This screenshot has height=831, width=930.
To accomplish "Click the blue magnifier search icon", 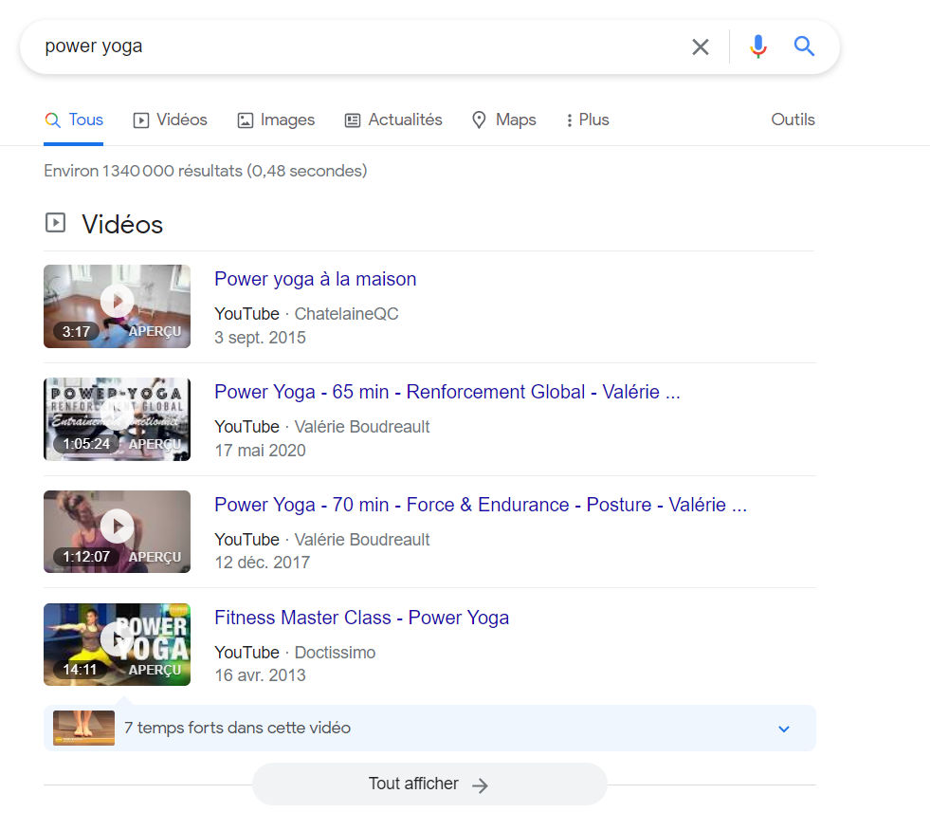I will click(x=803, y=46).
